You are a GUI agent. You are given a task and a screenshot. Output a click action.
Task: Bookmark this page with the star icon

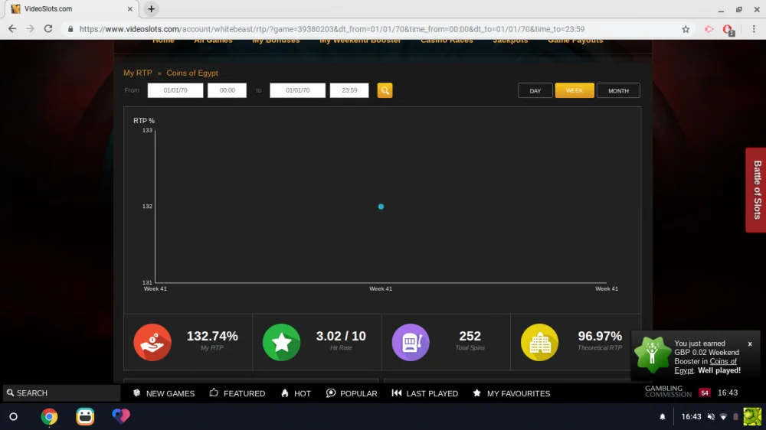coord(686,29)
